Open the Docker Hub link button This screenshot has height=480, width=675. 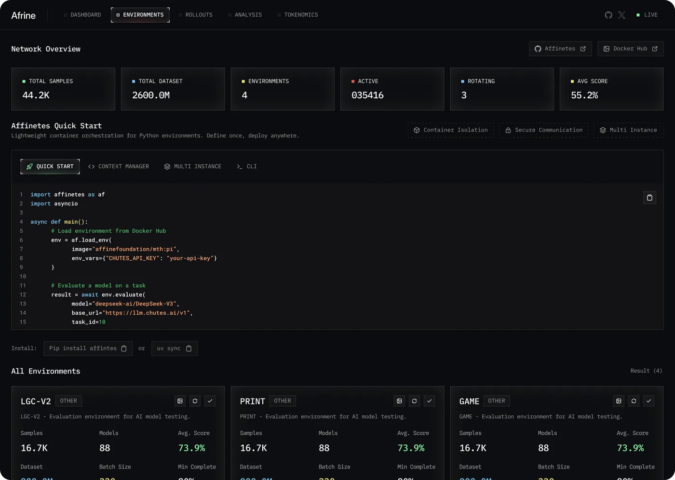[x=631, y=49]
